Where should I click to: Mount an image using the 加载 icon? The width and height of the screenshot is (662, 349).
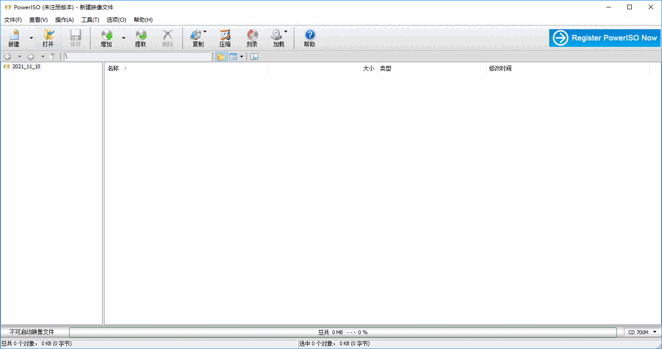pos(278,37)
